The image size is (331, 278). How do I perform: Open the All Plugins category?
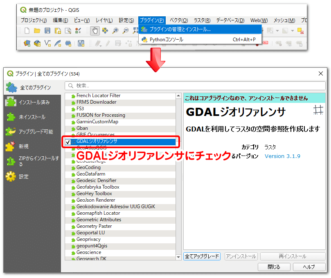(32, 88)
